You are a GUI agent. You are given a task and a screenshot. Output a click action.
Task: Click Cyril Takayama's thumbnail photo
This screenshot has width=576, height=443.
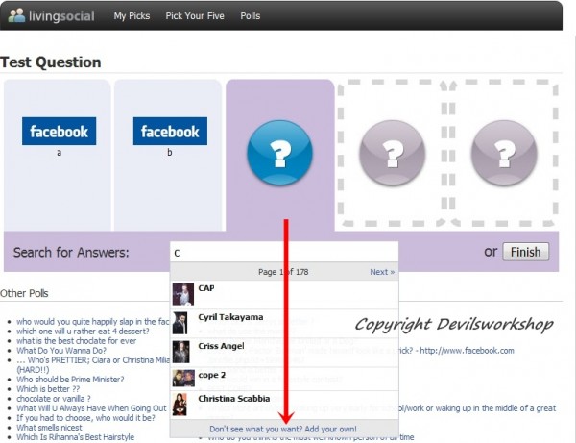coord(180,323)
